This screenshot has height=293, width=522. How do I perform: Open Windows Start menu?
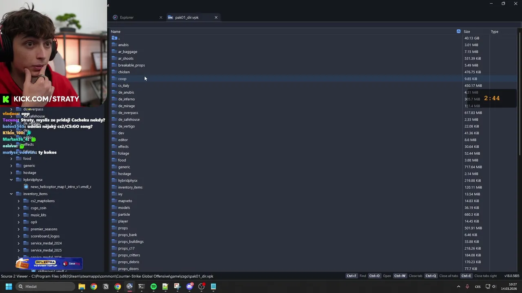pyautogui.click(x=9, y=286)
